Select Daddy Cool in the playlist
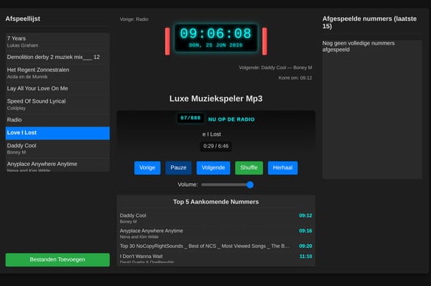The image size is (431, 286). [57, 149]
